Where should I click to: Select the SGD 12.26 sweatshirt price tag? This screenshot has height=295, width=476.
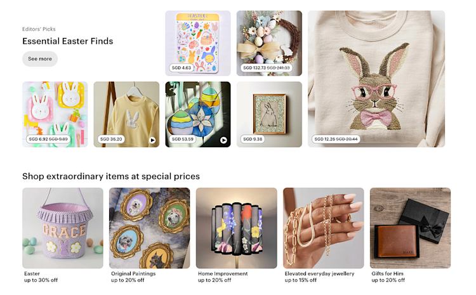coord(336,139)
